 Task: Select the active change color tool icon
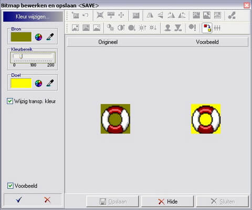coord(207,28)
